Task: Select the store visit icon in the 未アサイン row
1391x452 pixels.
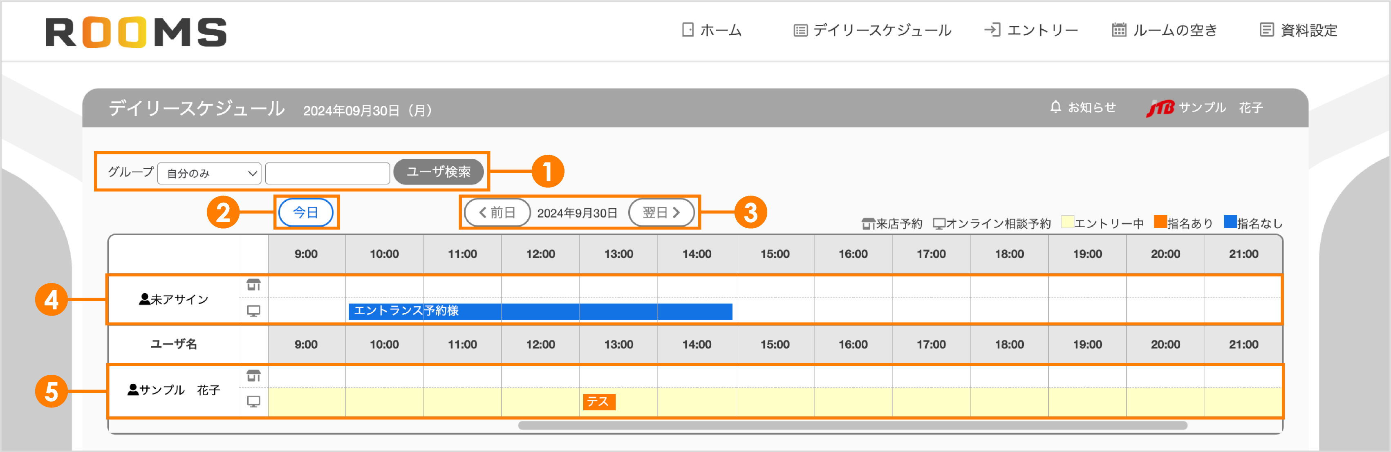Action: pyautogui.click(x=254, y=285)
